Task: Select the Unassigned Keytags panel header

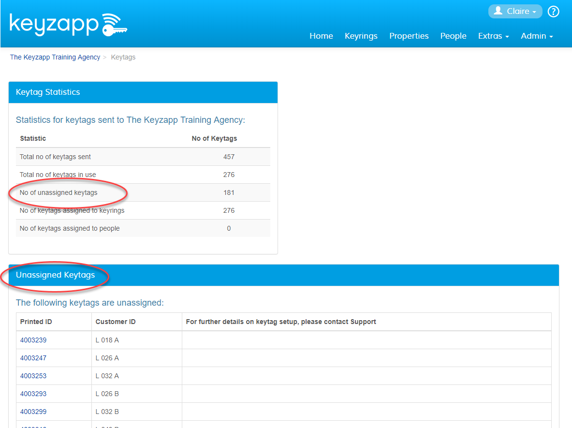Action: tap(284, 275)
